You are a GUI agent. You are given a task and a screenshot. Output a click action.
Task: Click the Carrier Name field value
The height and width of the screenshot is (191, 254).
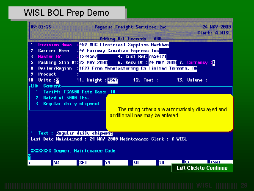[119, 51]
